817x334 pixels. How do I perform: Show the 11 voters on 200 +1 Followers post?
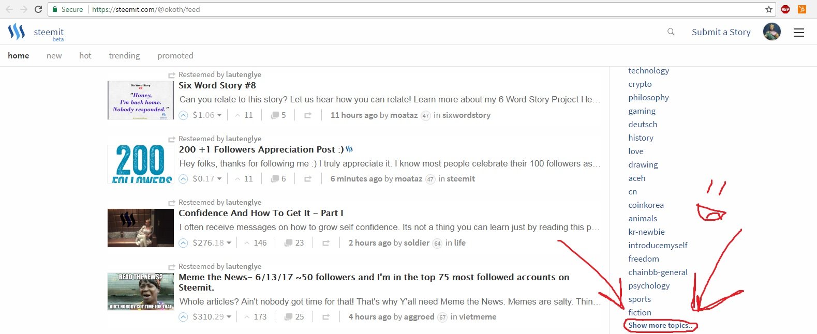[244, 179]
